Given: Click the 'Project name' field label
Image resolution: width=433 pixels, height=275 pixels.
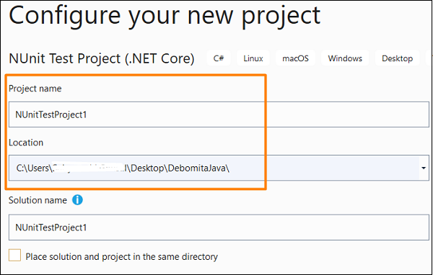Looking at the screenshot, I should coord(35,89).
